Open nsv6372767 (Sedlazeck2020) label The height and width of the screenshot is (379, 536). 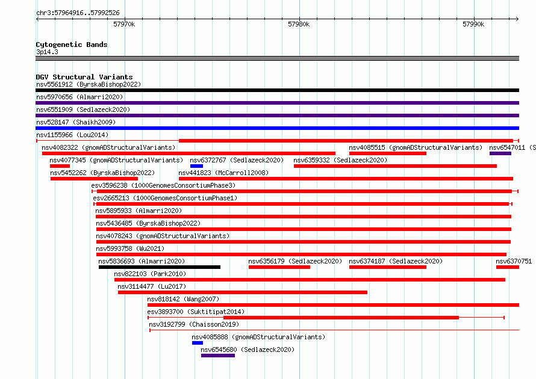point(237,160)
